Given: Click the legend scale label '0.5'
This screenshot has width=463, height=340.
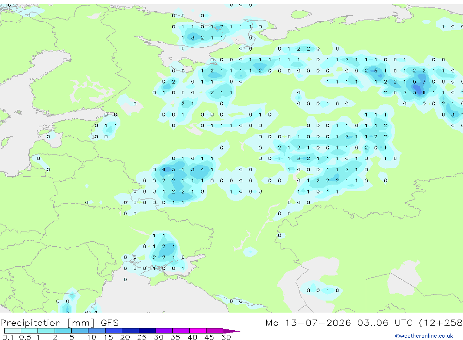Looking at the screenshot, I should point(25,337).
